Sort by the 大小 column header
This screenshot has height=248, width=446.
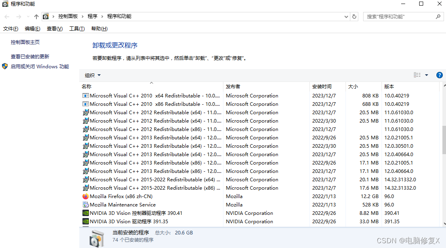364,86
